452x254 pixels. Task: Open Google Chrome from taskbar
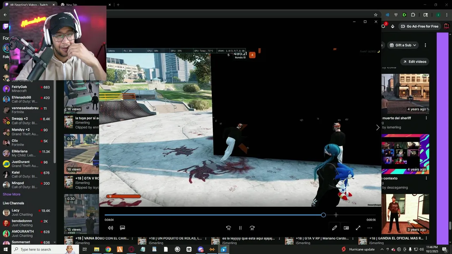point(108,249)
